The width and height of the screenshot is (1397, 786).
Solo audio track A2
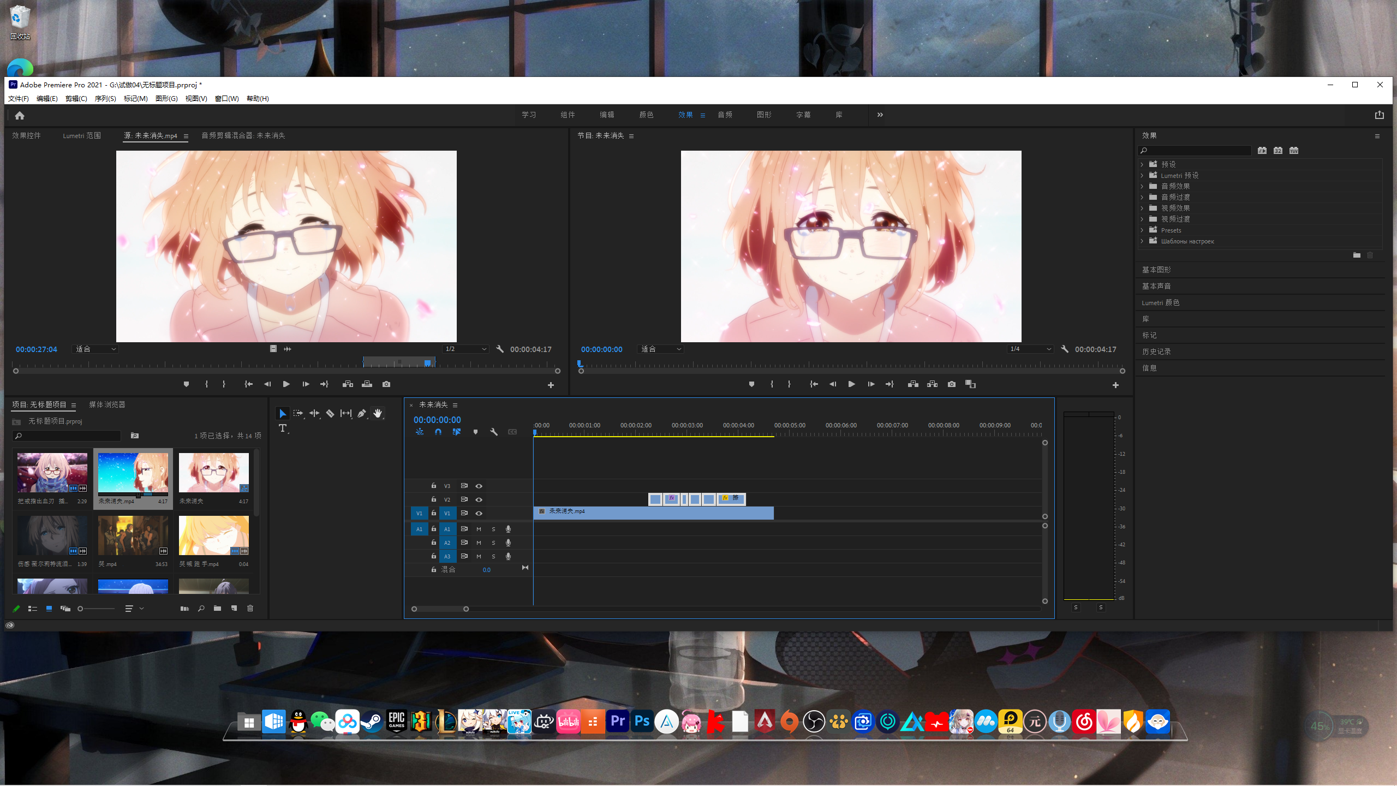click(493, 543)
